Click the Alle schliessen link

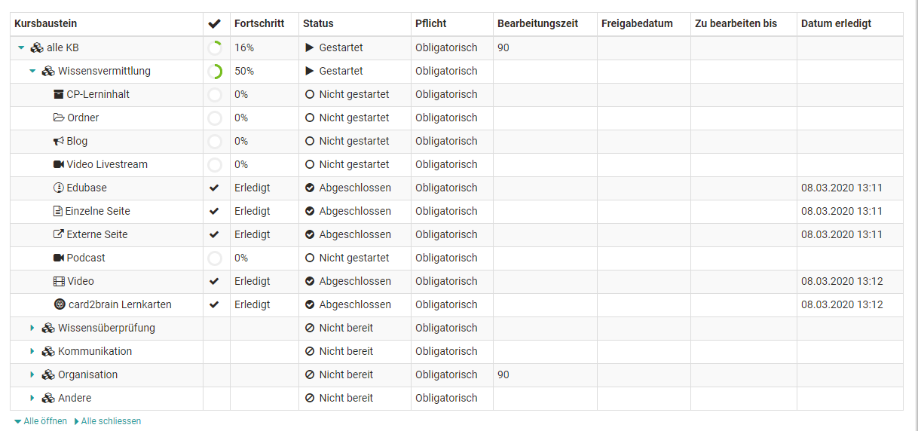[x=111, y=421]
